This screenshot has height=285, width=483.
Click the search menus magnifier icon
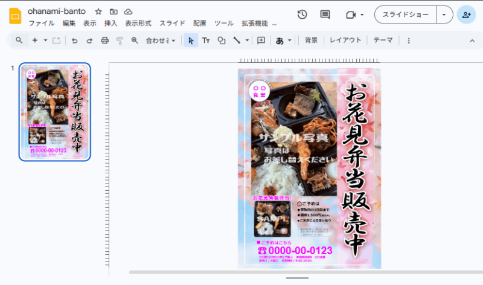19,40
